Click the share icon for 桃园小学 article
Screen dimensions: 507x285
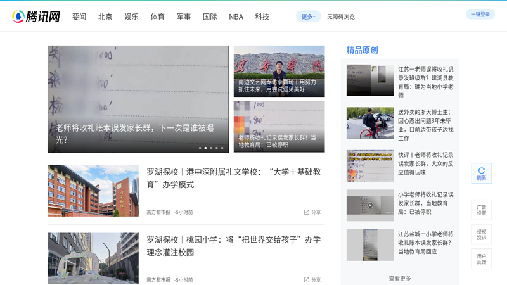[307, 280]
